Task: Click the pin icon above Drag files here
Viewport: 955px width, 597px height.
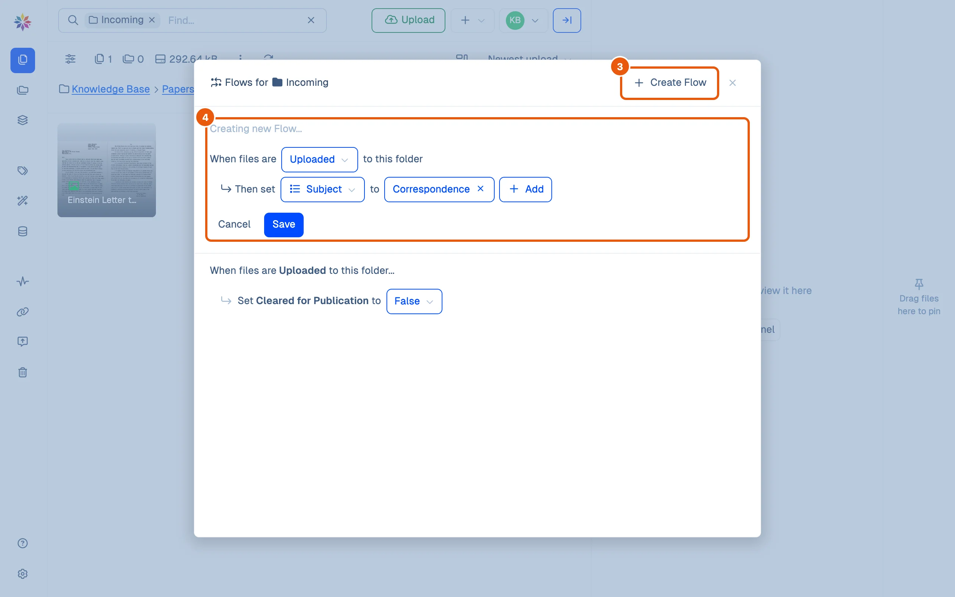Action: (919, 284)
